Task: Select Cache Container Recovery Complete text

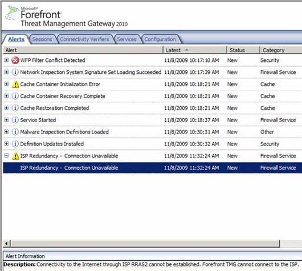Action: click(63, 96)
